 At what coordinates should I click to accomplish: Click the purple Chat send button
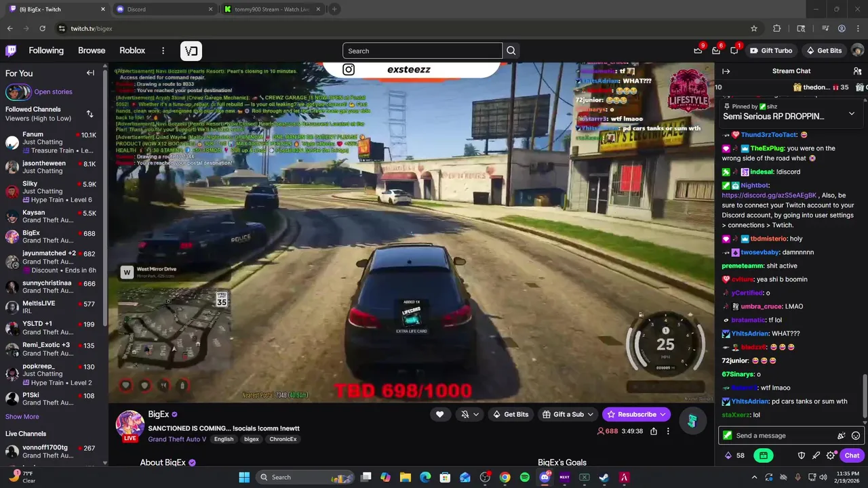852,455
